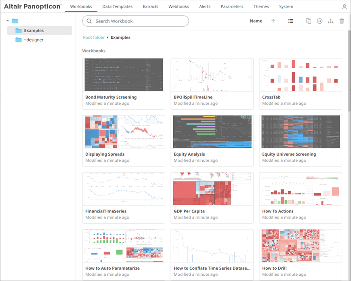Click the copy workbook icon

[309, 21]
